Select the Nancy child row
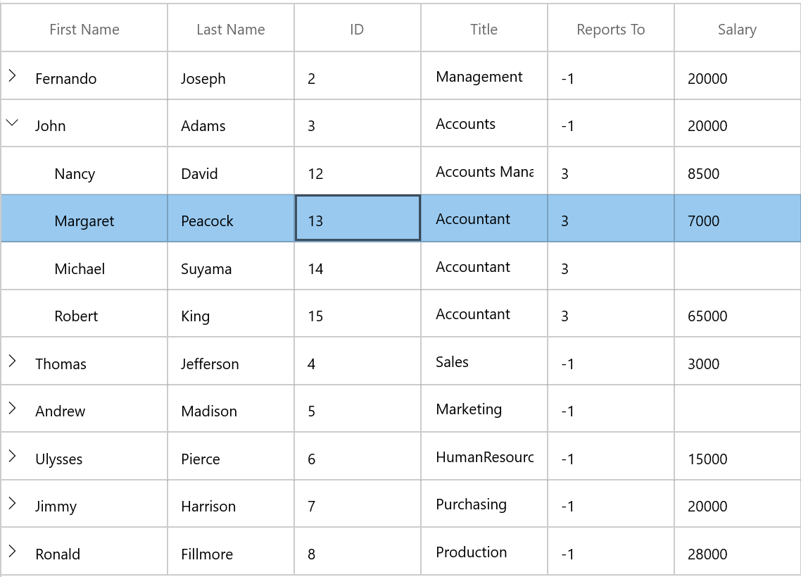The image size is (801, 577). pos(75,174)
